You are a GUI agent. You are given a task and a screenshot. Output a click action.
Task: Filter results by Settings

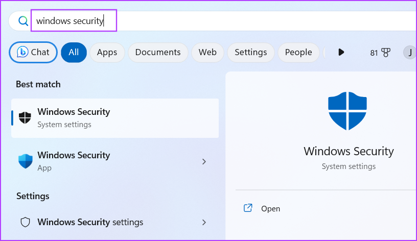pos(250,52)
